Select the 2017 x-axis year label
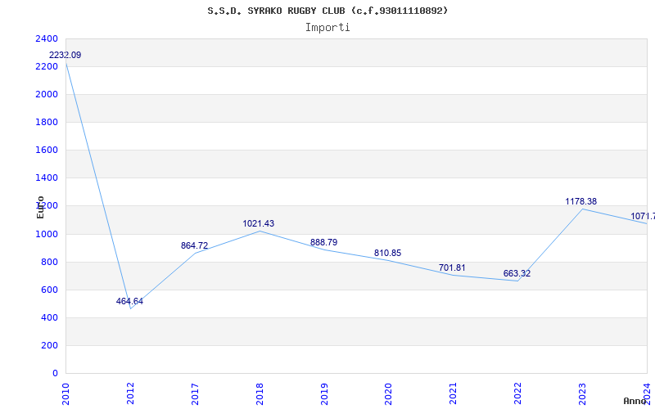655x409 pixels. 195,393
